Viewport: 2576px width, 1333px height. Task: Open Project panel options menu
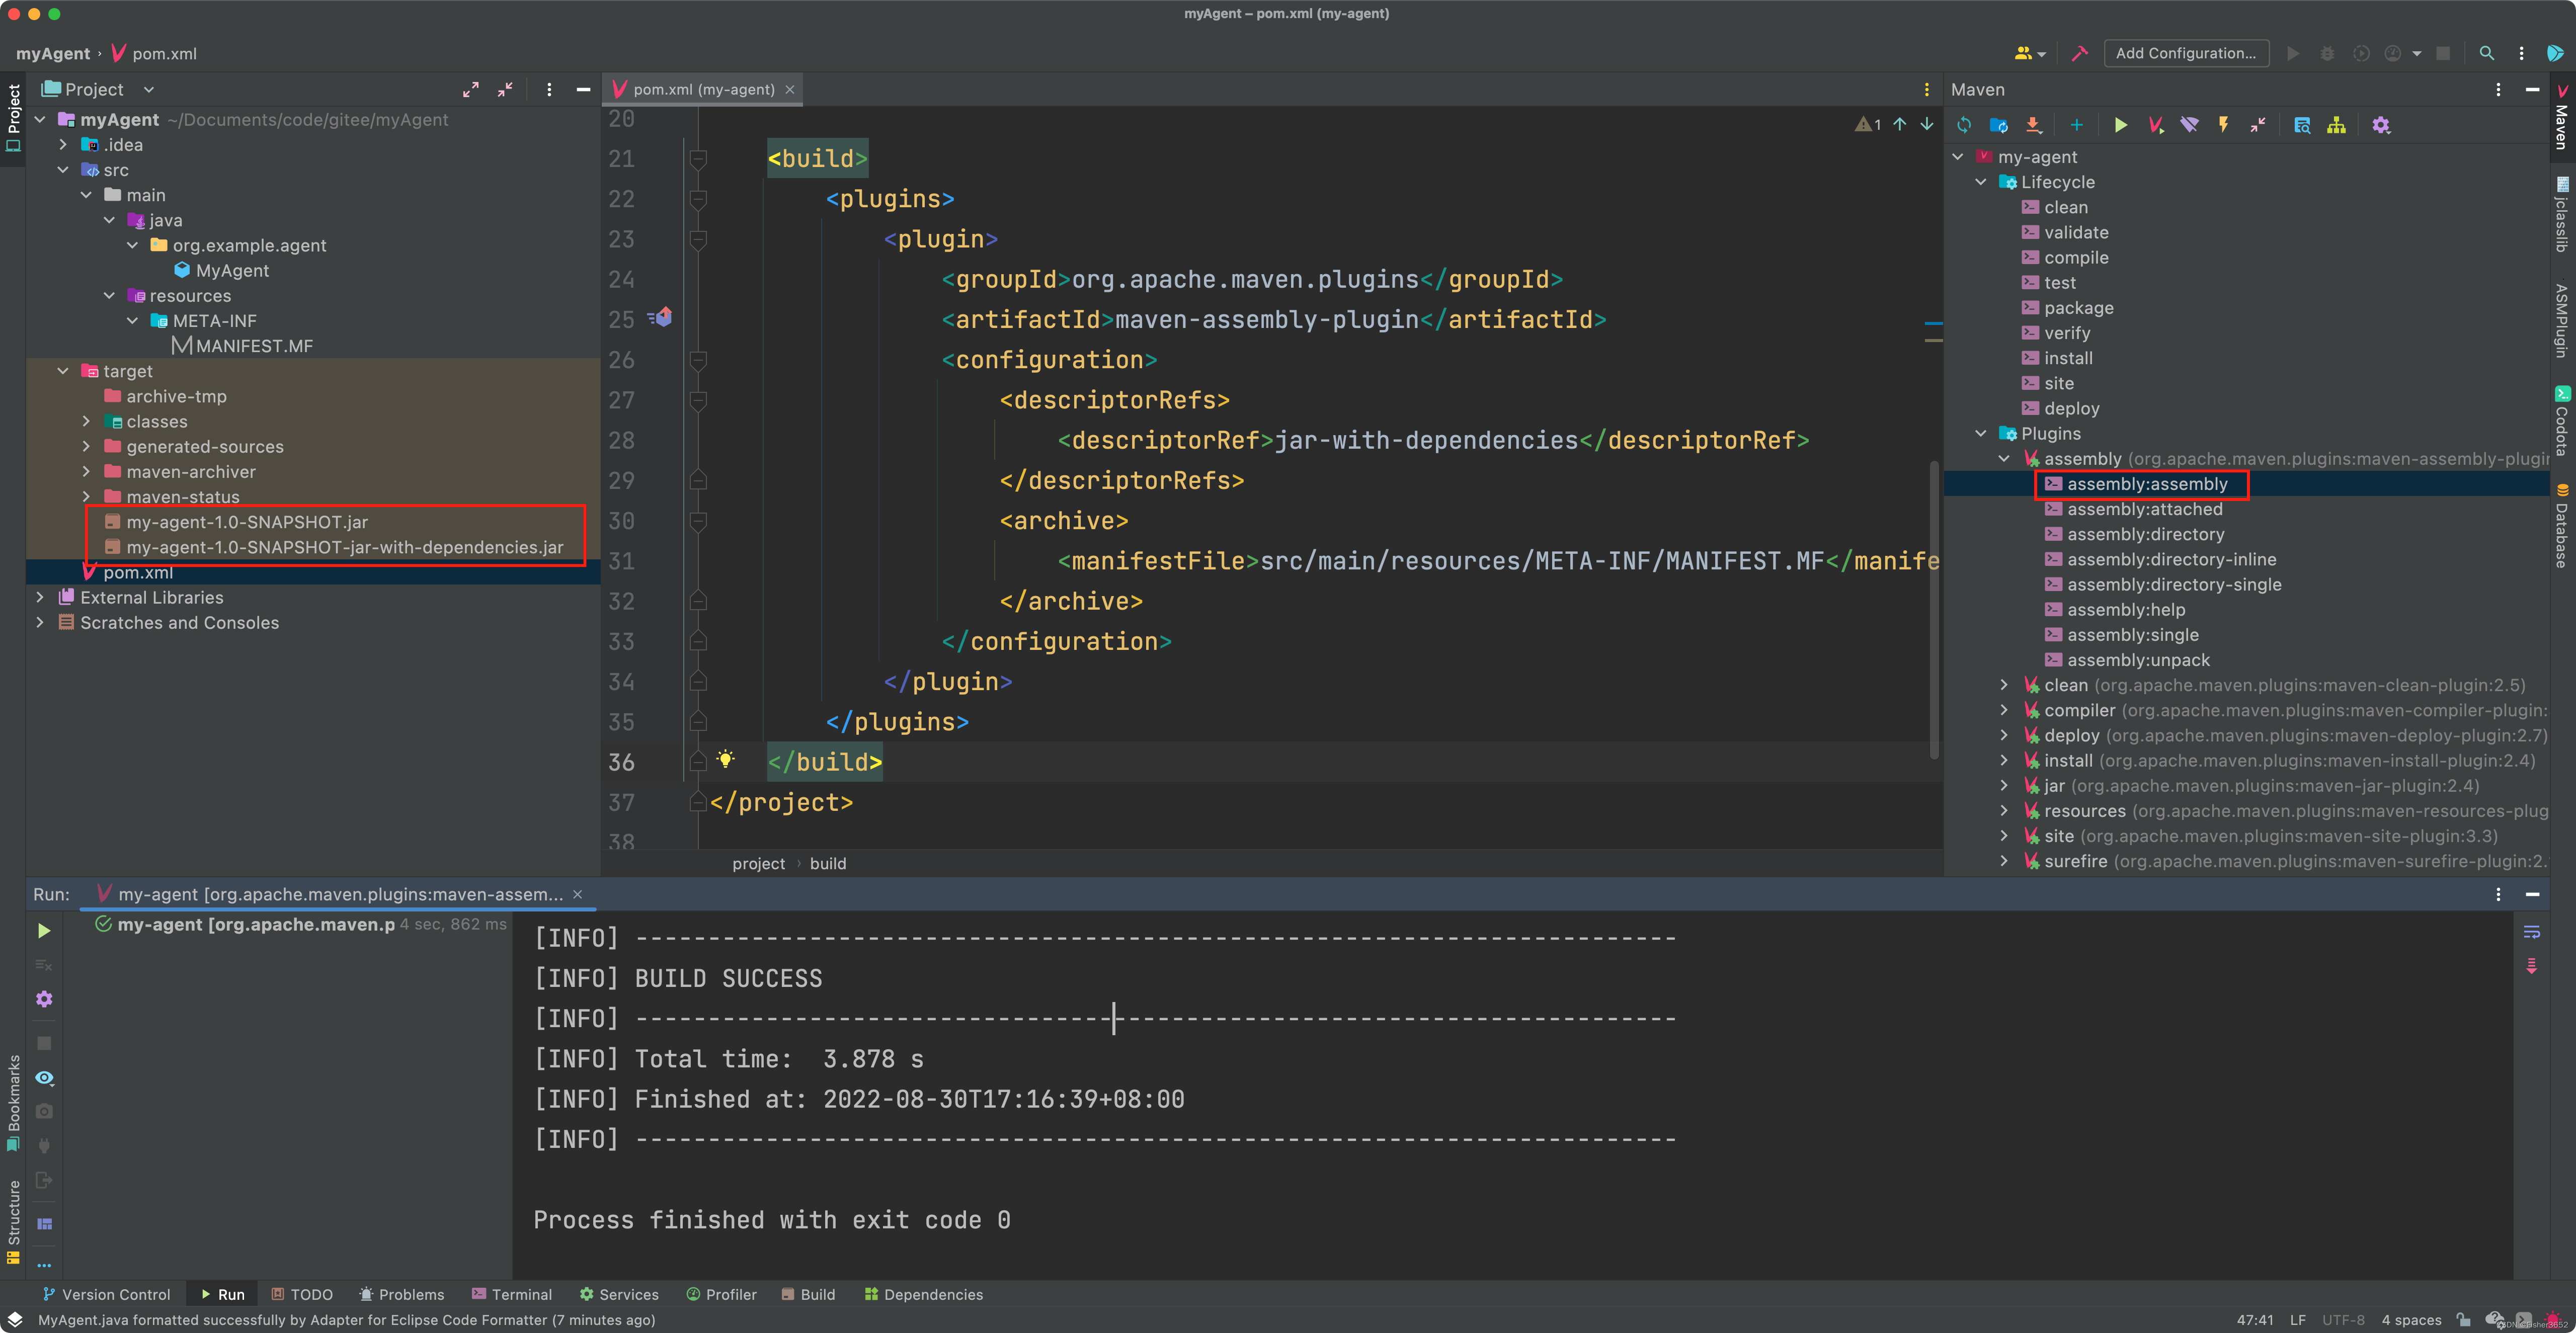pyautogui.click(x=549, y=89)
